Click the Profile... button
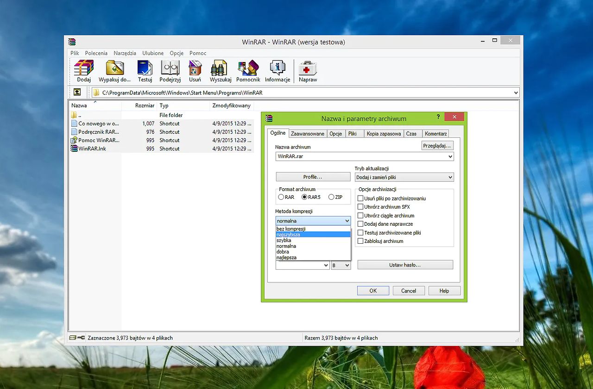593x389 pixels. coord(313,177)
